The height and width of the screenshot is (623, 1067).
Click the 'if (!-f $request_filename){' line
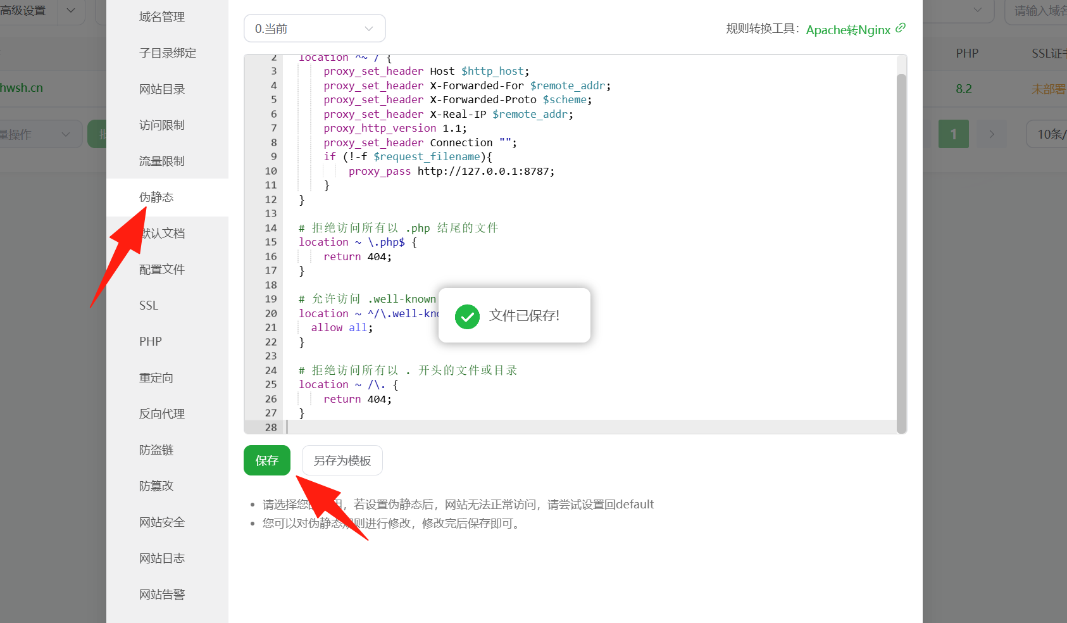[x=408, y=156]
